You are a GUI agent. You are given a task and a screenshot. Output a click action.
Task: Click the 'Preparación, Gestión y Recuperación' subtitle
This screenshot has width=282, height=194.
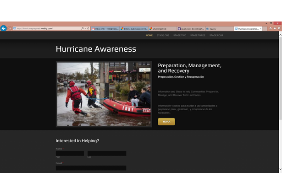181,77
